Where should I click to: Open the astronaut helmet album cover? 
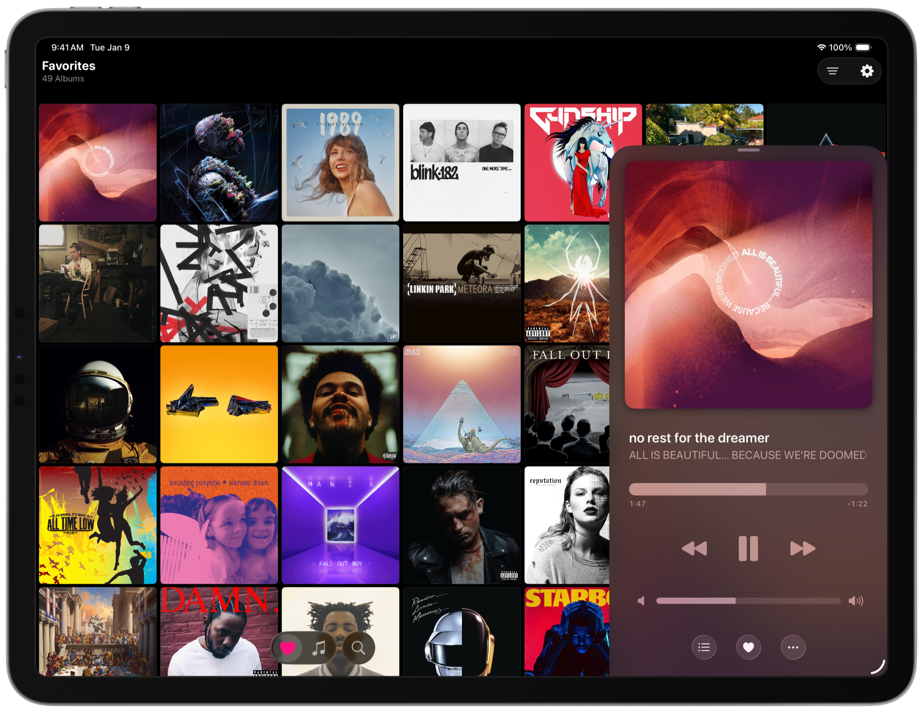[x=98, y=404]
